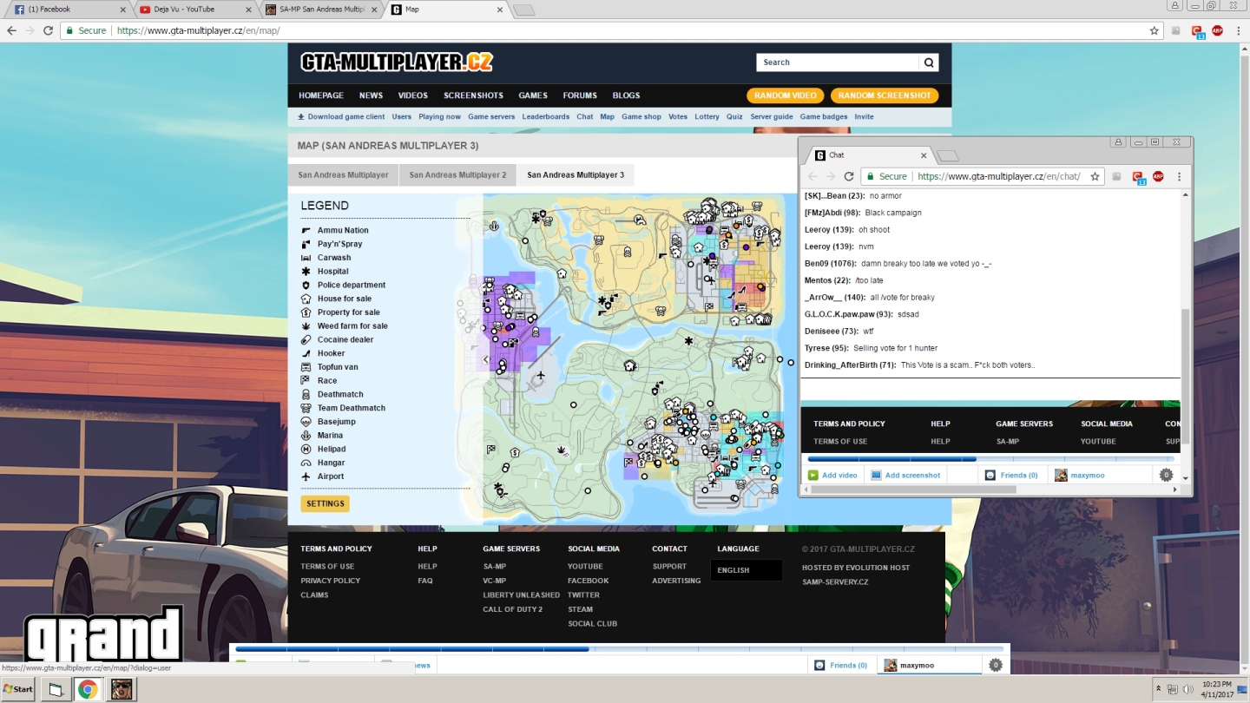Viewport: 1250px width, 703px height.
Task: Click the Deathmatch skull legend icon
Action: 306,395
